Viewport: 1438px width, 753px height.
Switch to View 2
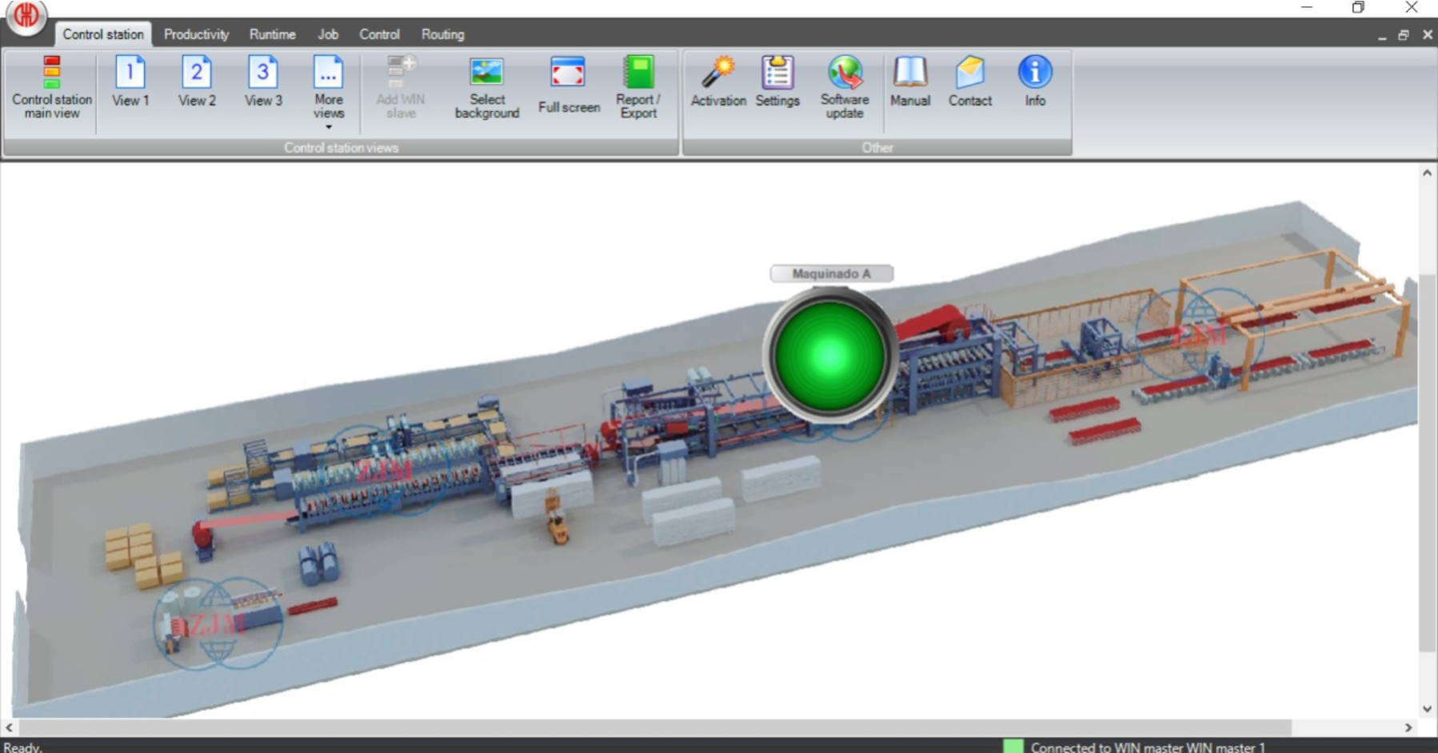coord(197,82)
